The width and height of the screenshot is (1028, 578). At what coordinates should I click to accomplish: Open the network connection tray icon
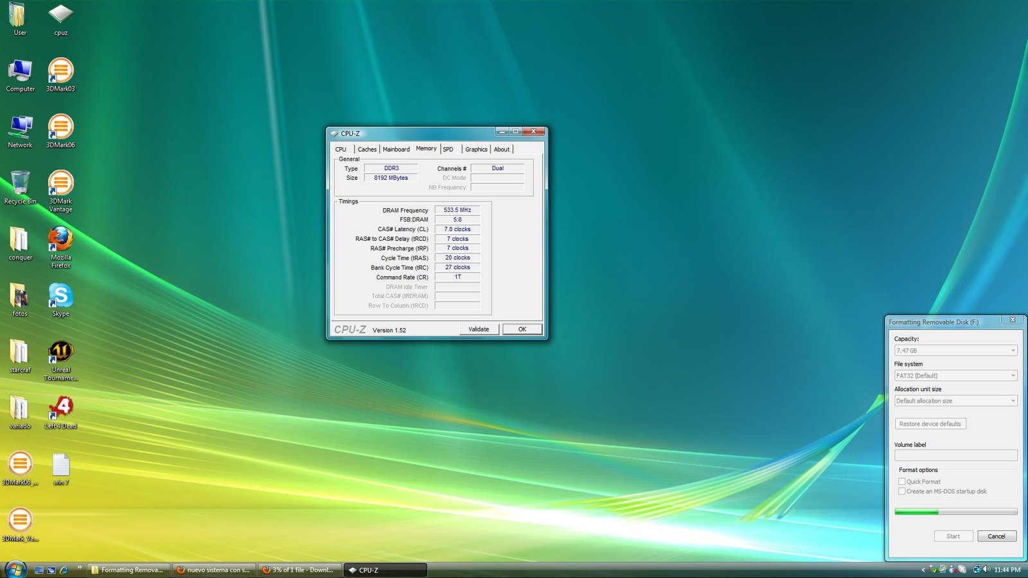tap(977, 570)
